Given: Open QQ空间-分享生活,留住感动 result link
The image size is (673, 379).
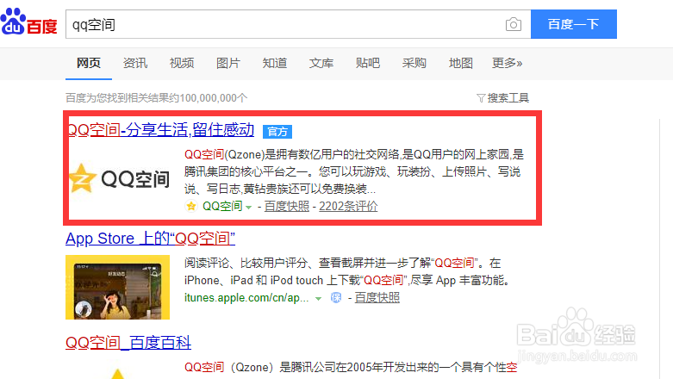Looking at the screenshot, I should [161, 129].
